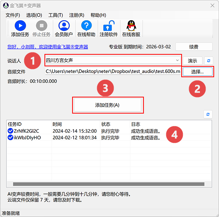Refresh the task list icon above table

(208, 114)
